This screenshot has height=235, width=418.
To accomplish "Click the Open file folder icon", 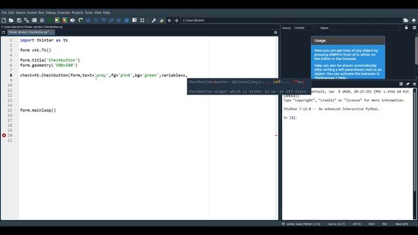I will [x=11, y=20].
